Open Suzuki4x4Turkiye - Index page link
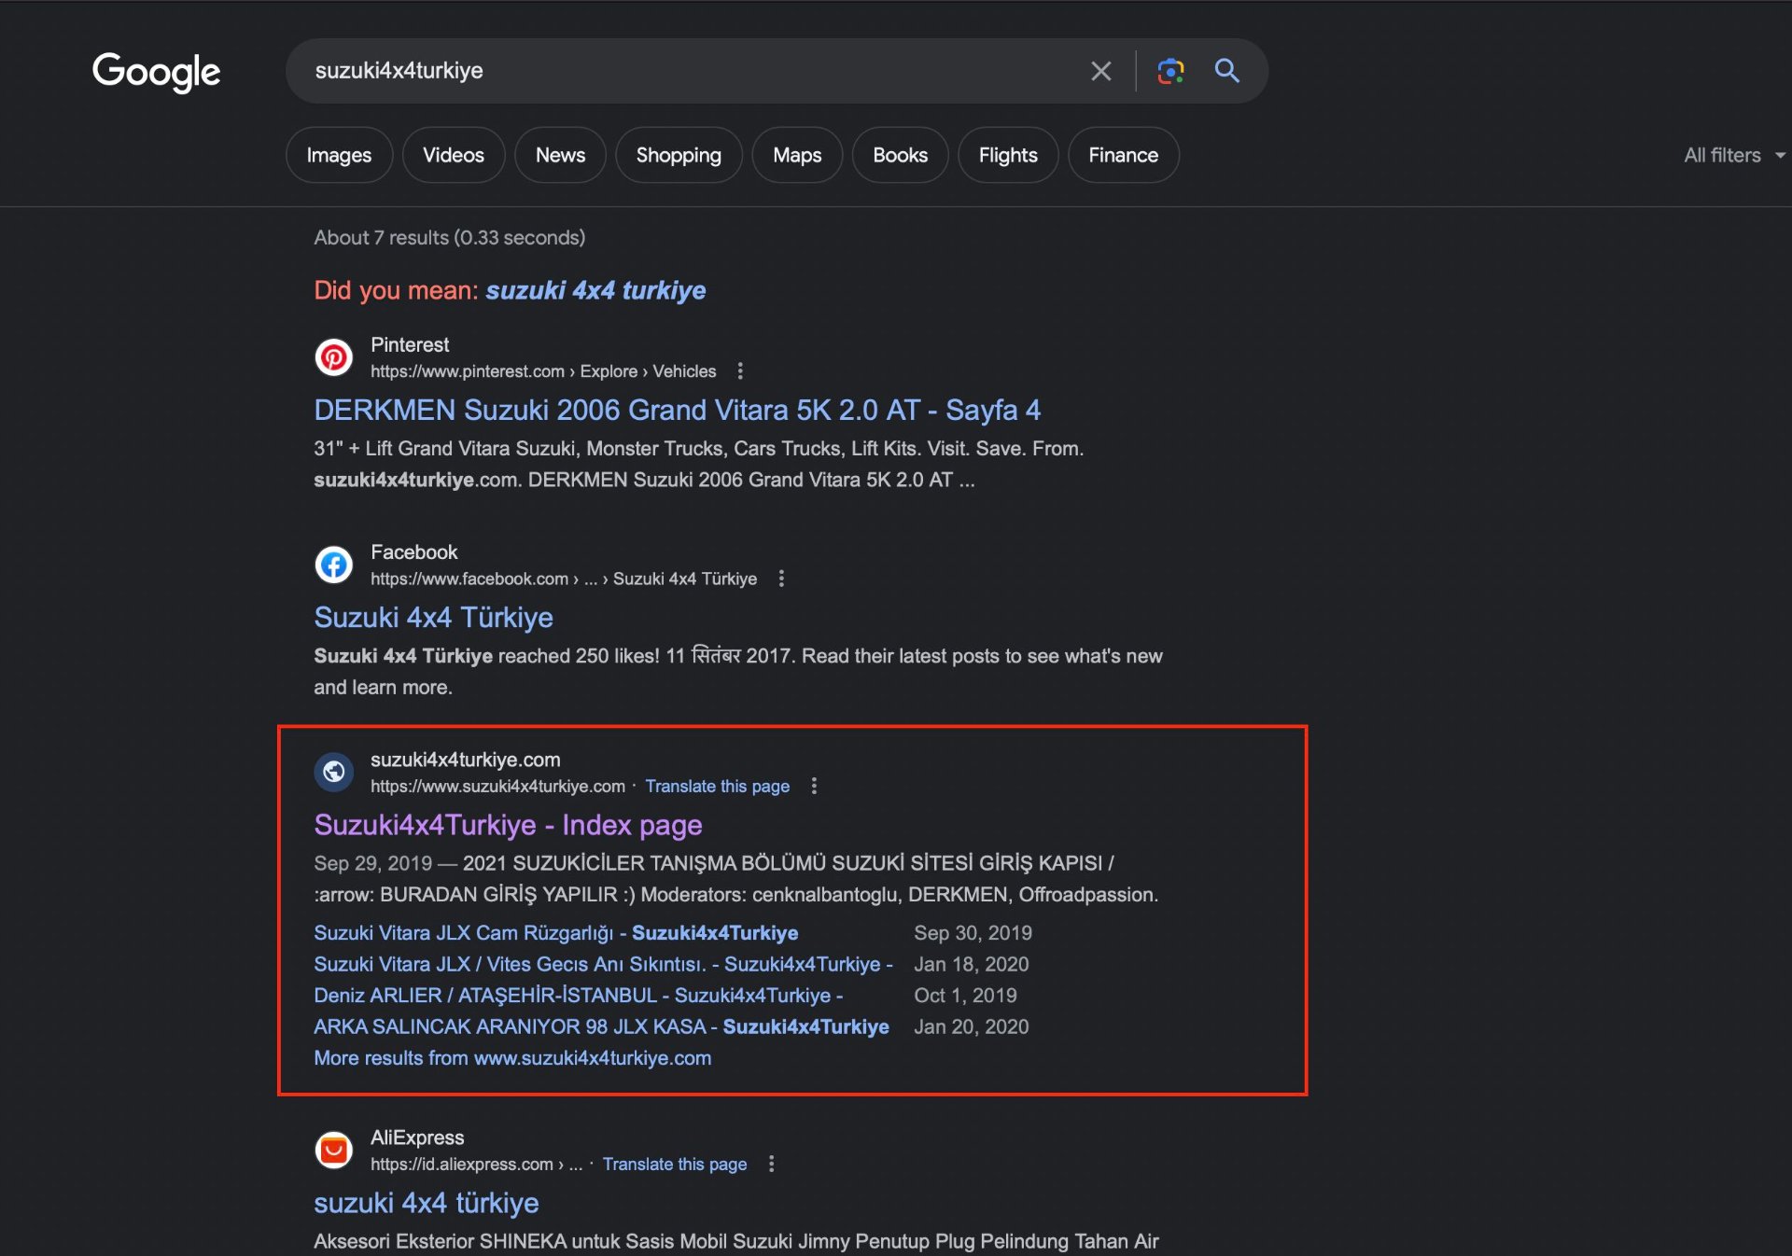The width and height of the screenshot is (1792, 1256). (508, 825)
